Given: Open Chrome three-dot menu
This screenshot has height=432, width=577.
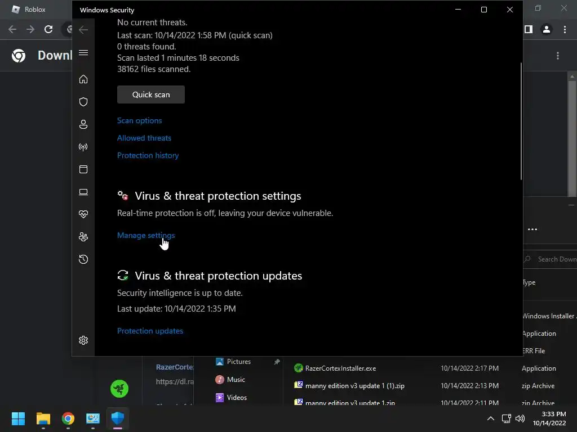Looking at the screenshot, I should coord(565,29).
